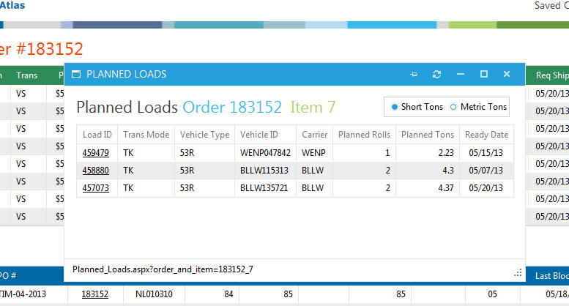
Task: Refresh the Planned Loads window
Action: (437, 75)
